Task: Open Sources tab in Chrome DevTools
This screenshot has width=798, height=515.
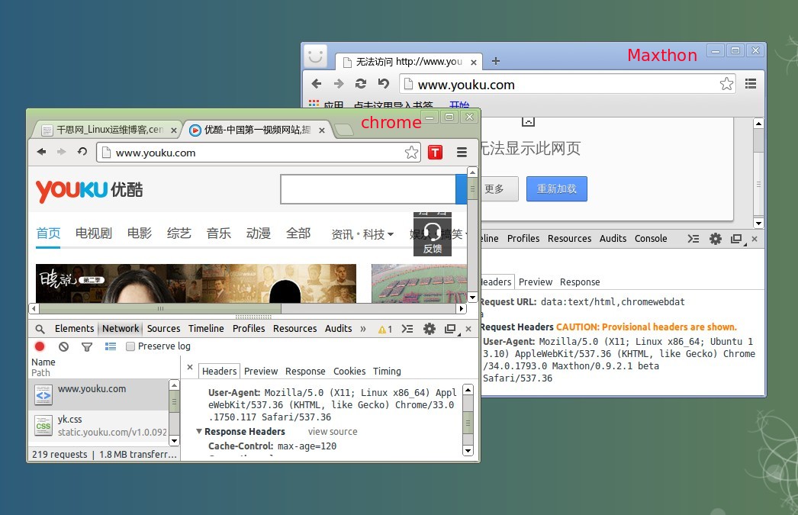Action: pyautogui.click(x=163, y=329)
